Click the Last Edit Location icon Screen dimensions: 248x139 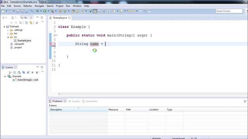(x=129, y=11)
